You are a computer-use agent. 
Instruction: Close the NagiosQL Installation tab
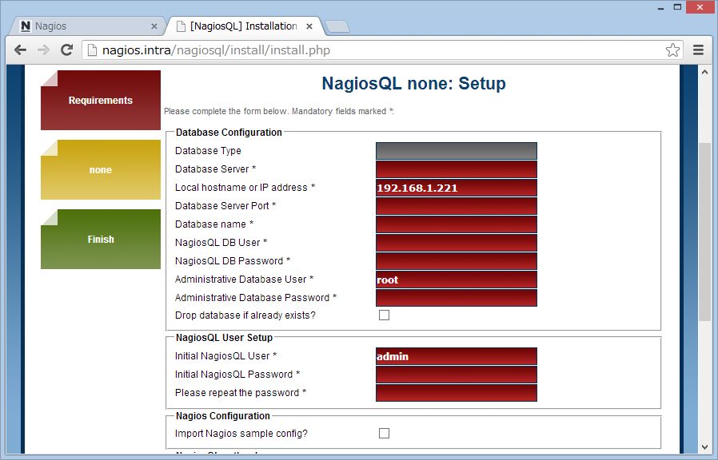309,26
